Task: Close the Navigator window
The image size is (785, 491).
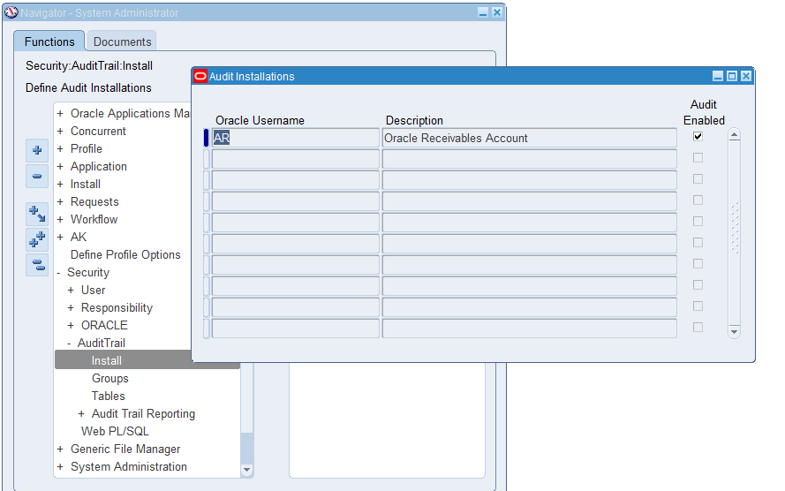Action: pyautogui.click(x=496, y=12)
